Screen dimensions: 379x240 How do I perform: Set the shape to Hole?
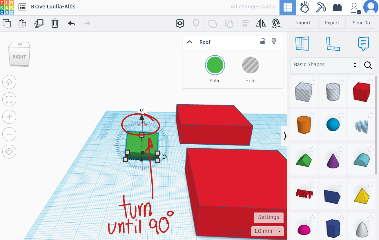pyautogui.click(x=251, y=65)
